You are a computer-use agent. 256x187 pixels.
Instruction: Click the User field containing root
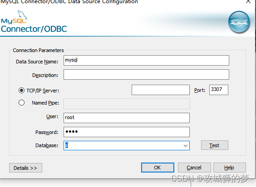127,118
